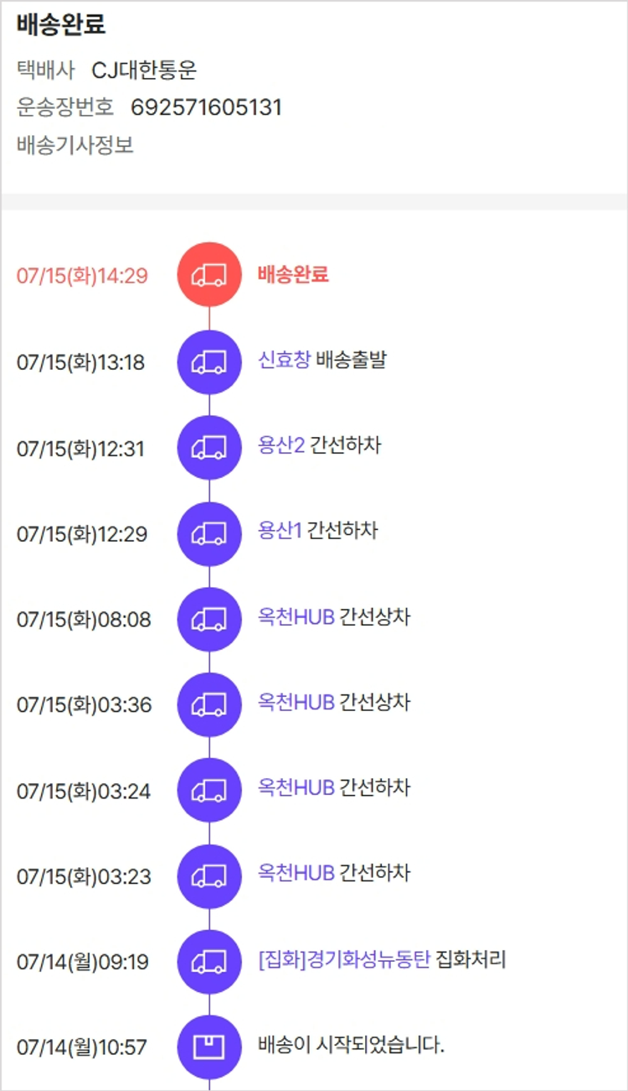The image size is (628, 1091).
Task: Click truck icon of the 03:24 옥천HUB step
Action: click(209, 790)
